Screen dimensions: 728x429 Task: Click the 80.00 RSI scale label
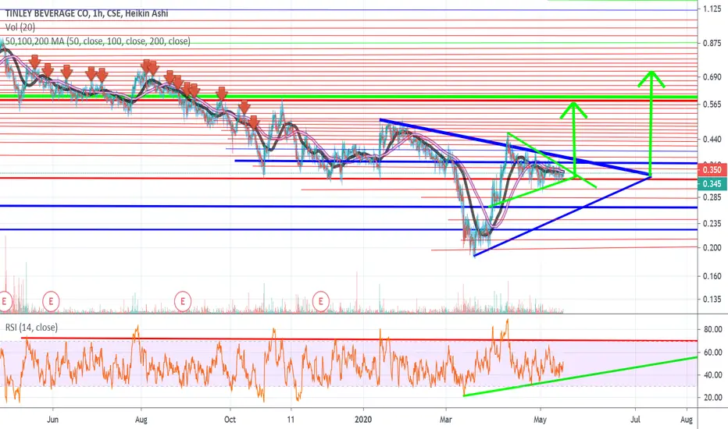(712, 330)
